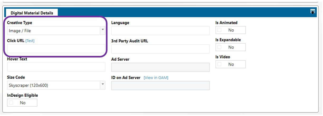Focus the Click URL input field
The height and width of the screenshot is (116, 323).
pos(56,49)
